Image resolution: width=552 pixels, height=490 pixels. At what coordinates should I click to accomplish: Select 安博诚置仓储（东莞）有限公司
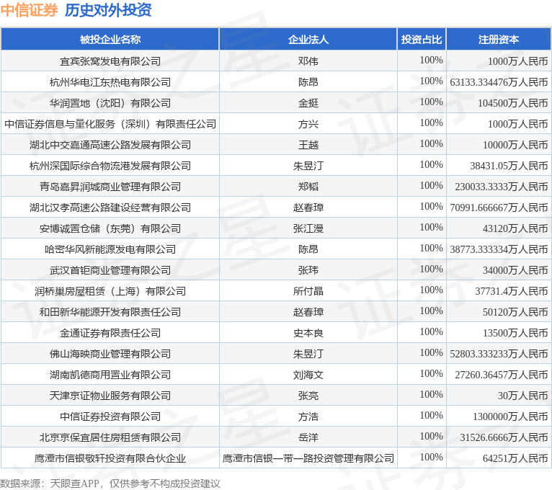(110, 228)
